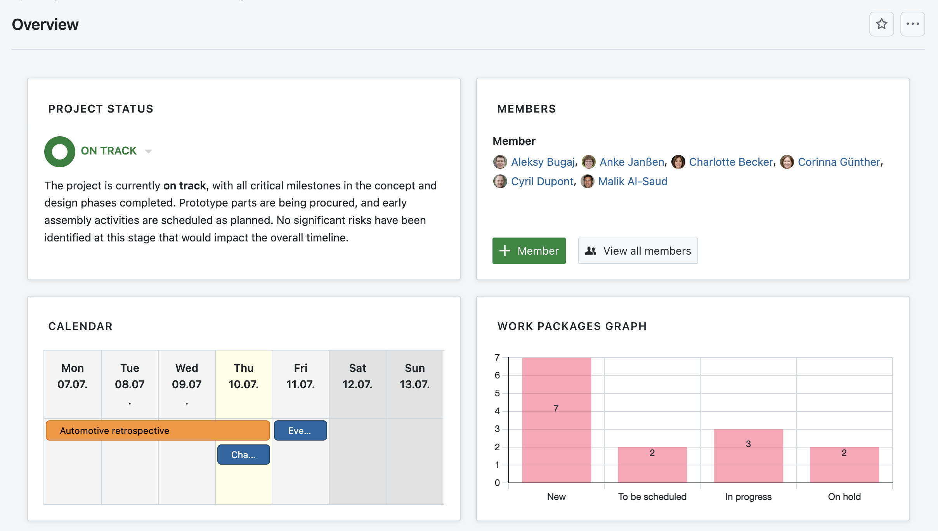Image resolution: width=938 pixels, height=531 pixels.
Task: Click Corinna Günther's avatar
Action: tap(787, 162)
